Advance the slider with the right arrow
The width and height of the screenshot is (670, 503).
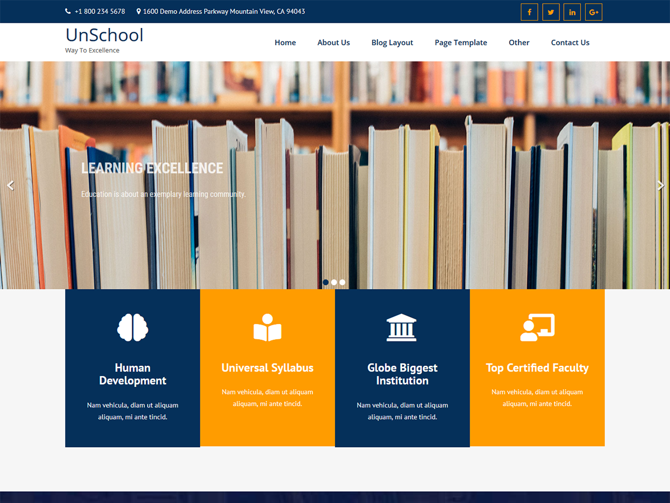(661, 185)
